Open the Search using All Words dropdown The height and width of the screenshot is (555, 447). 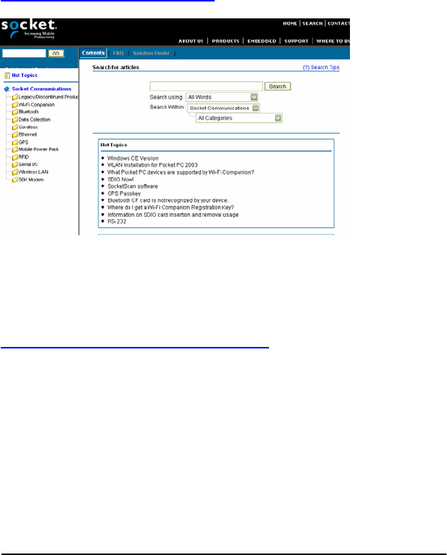(222, 97)
